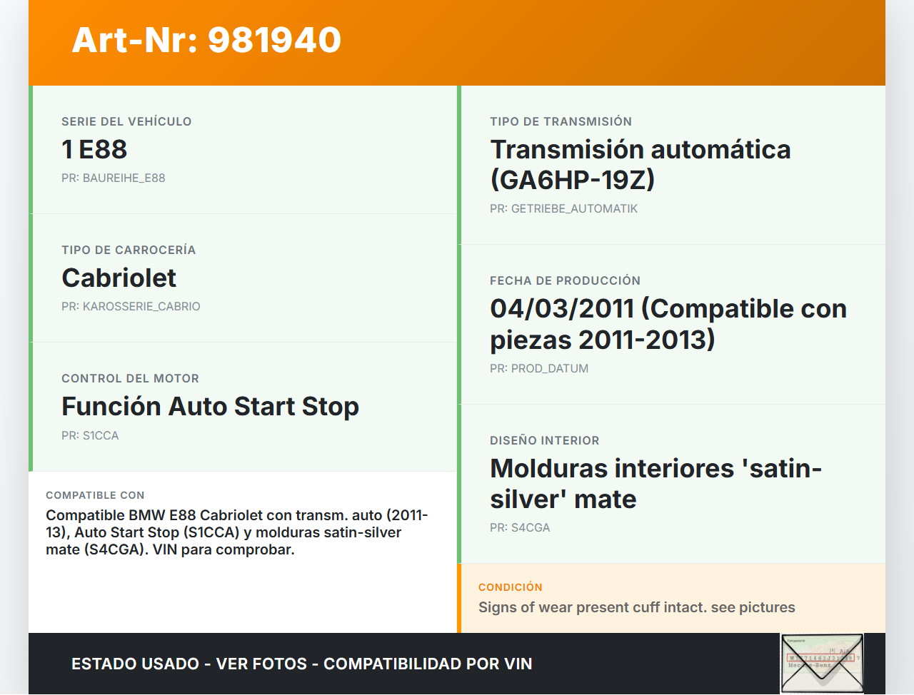Click the 'Signs of wear present' condition text
The image size is (914, 695).
636,607
